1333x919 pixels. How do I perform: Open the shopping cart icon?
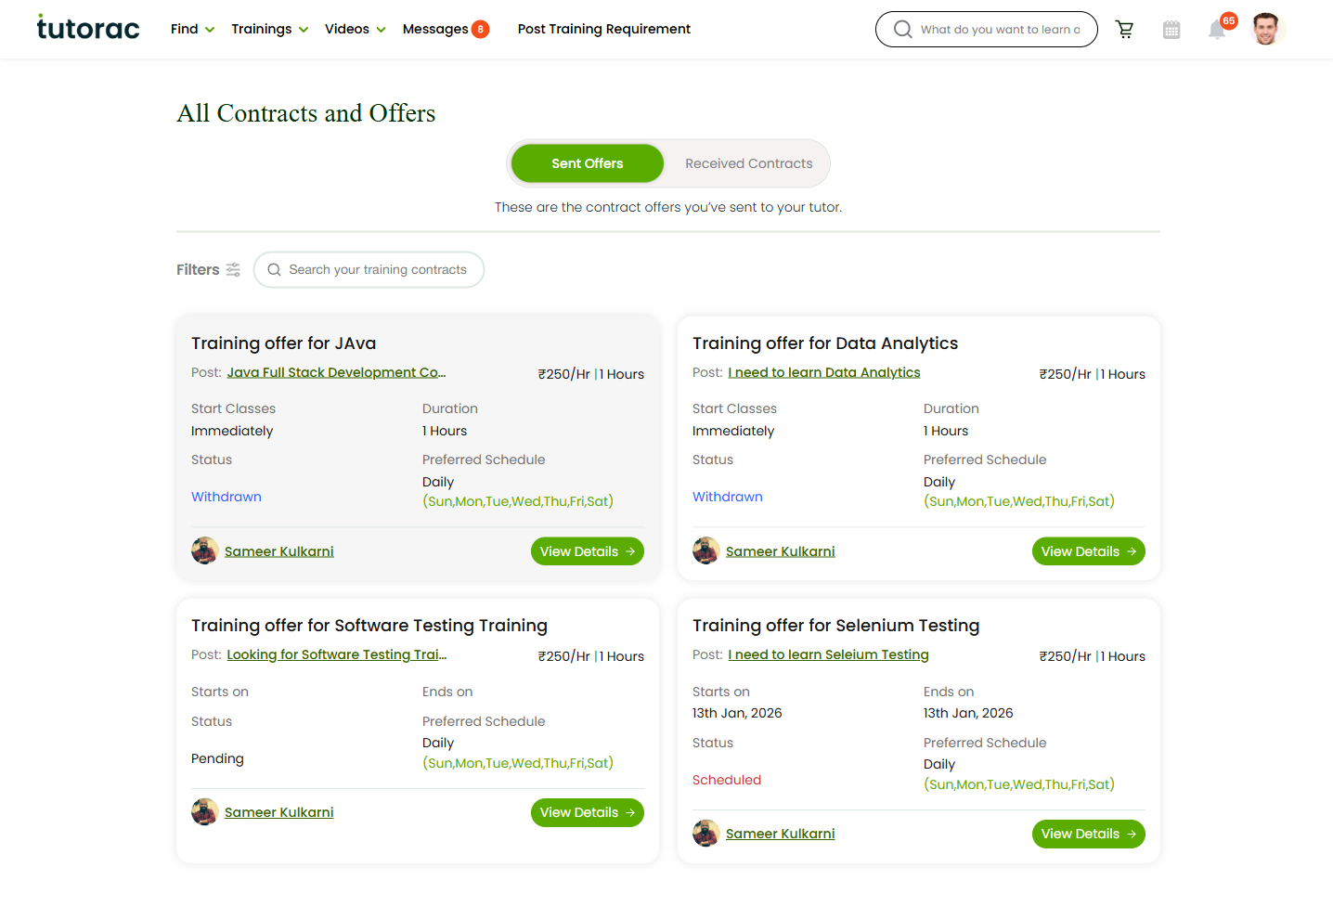pyautogui.click(x=1125, y=30)
